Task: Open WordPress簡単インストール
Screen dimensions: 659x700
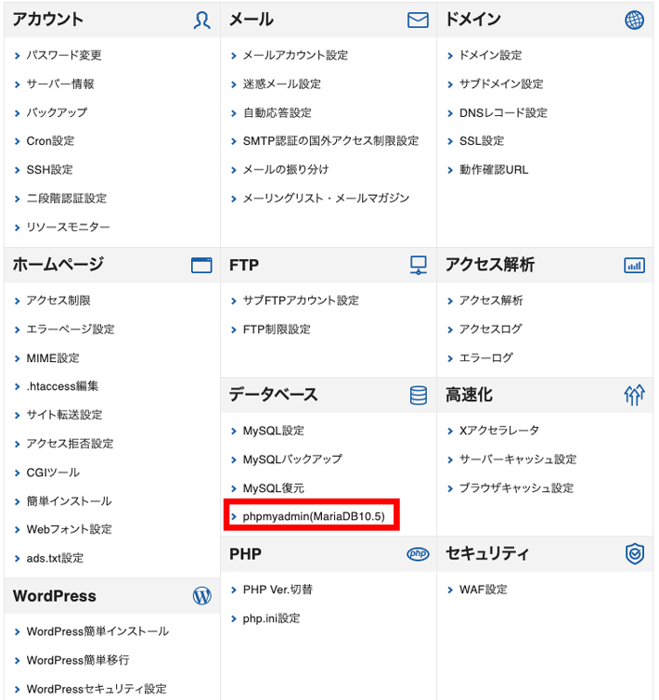Action: [97, 631]
